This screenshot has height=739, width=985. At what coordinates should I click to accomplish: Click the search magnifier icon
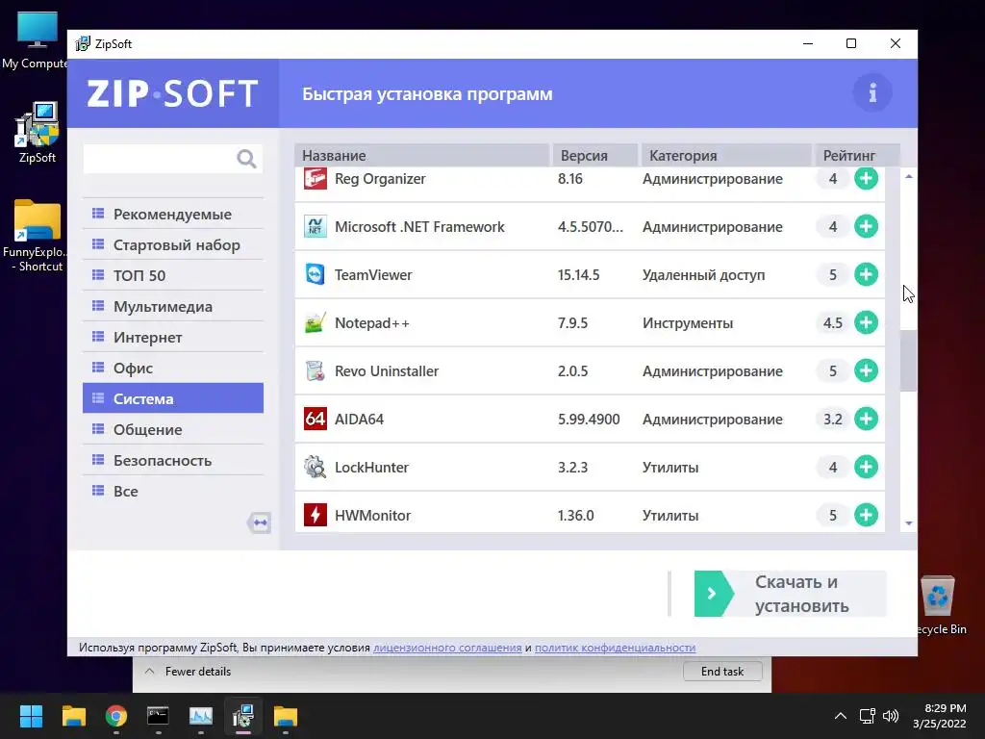coord(246,159)
